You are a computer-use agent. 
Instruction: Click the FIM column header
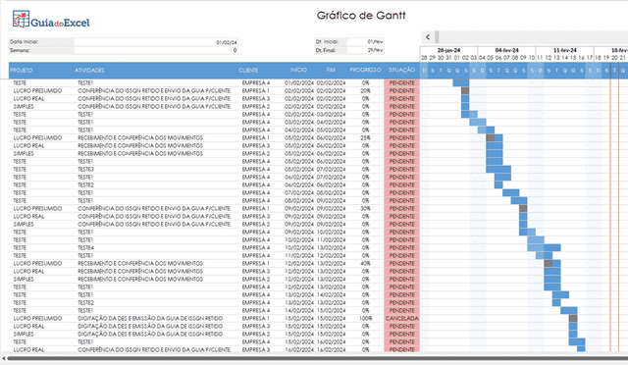pyautogui.click(x=331, y=70)
